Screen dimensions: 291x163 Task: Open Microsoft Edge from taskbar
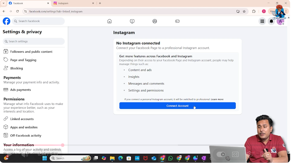coord(121,158)
